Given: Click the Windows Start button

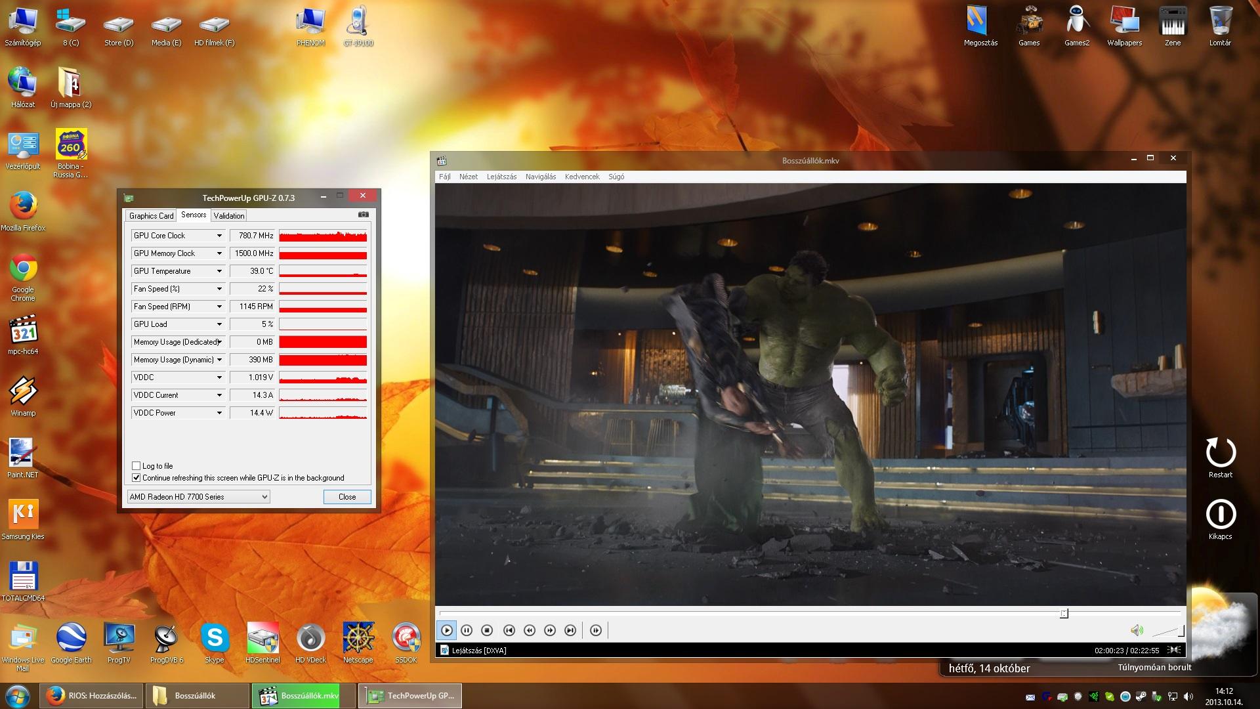Looking at the screenshot, I should click(x=17, y=696).
